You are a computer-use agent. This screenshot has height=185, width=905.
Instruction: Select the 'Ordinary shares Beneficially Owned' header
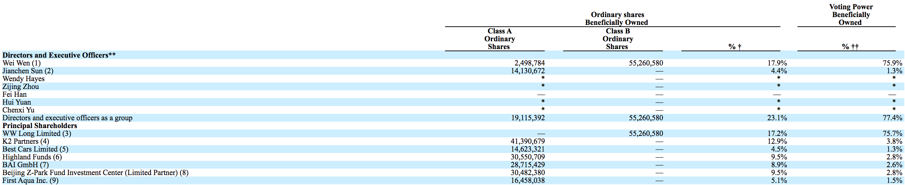617,18
